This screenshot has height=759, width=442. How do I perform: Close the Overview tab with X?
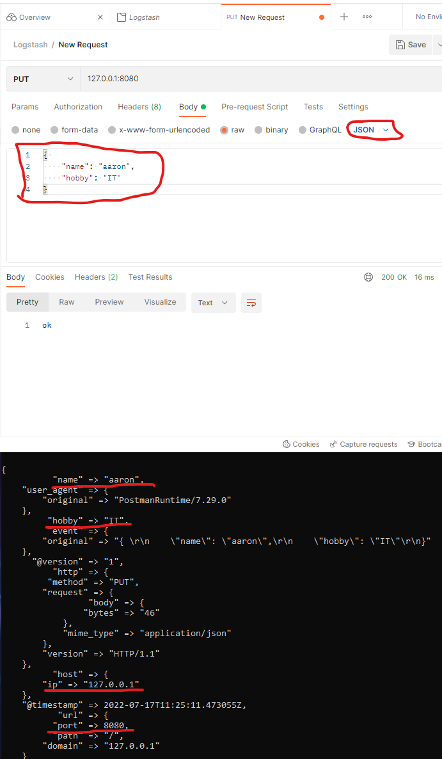pyautogui.click(x=100, y=17)
